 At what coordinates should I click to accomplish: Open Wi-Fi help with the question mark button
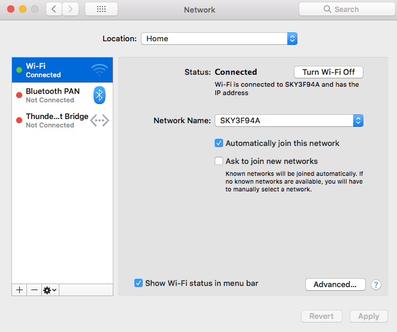pos(376,285)
